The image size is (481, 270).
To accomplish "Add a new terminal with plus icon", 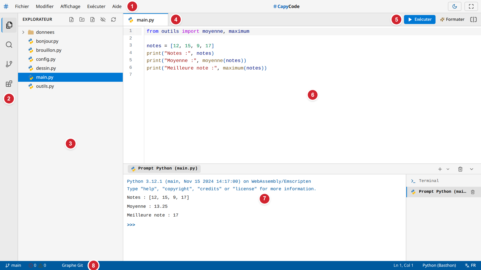I will point(440,169).
